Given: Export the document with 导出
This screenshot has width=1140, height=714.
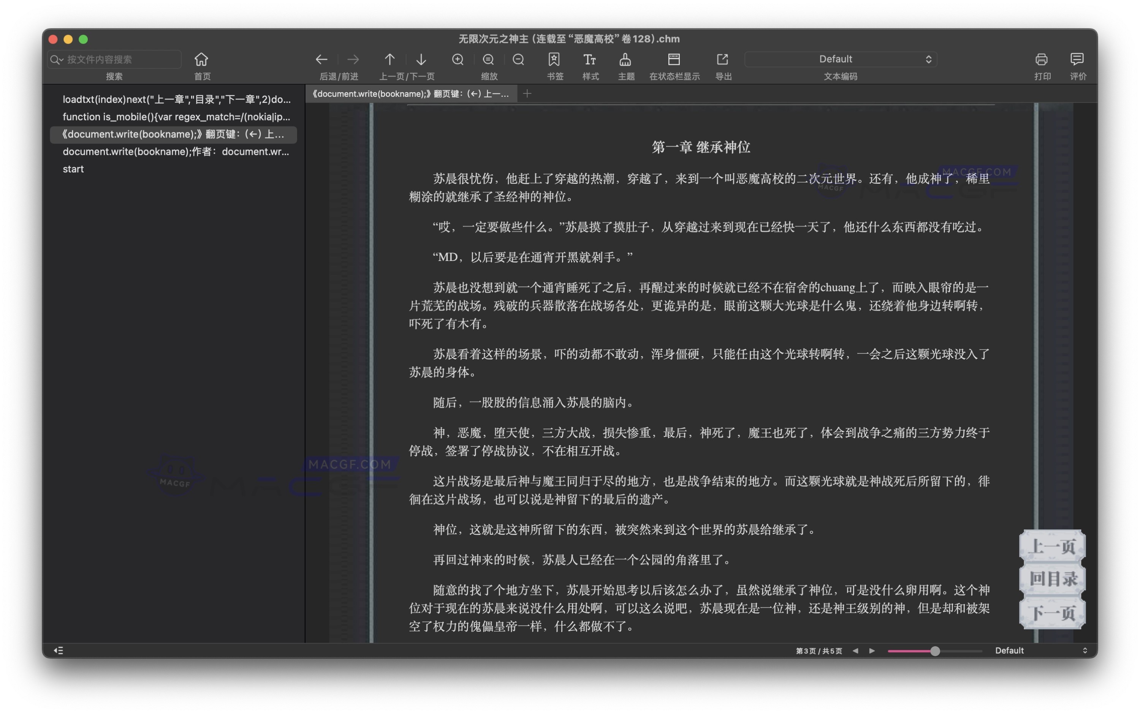Looking at the screenshot, I should [x=722, y=60].
